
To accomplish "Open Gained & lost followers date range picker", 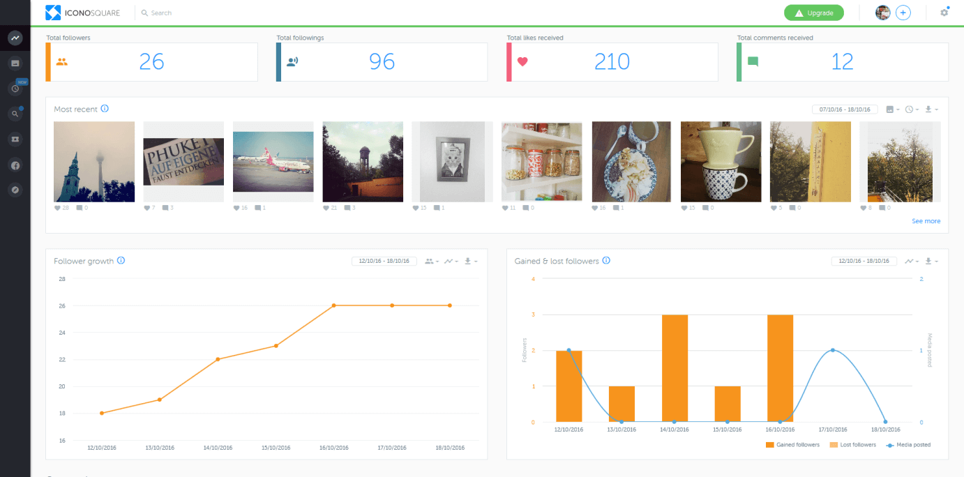I will tap(864, 262).
